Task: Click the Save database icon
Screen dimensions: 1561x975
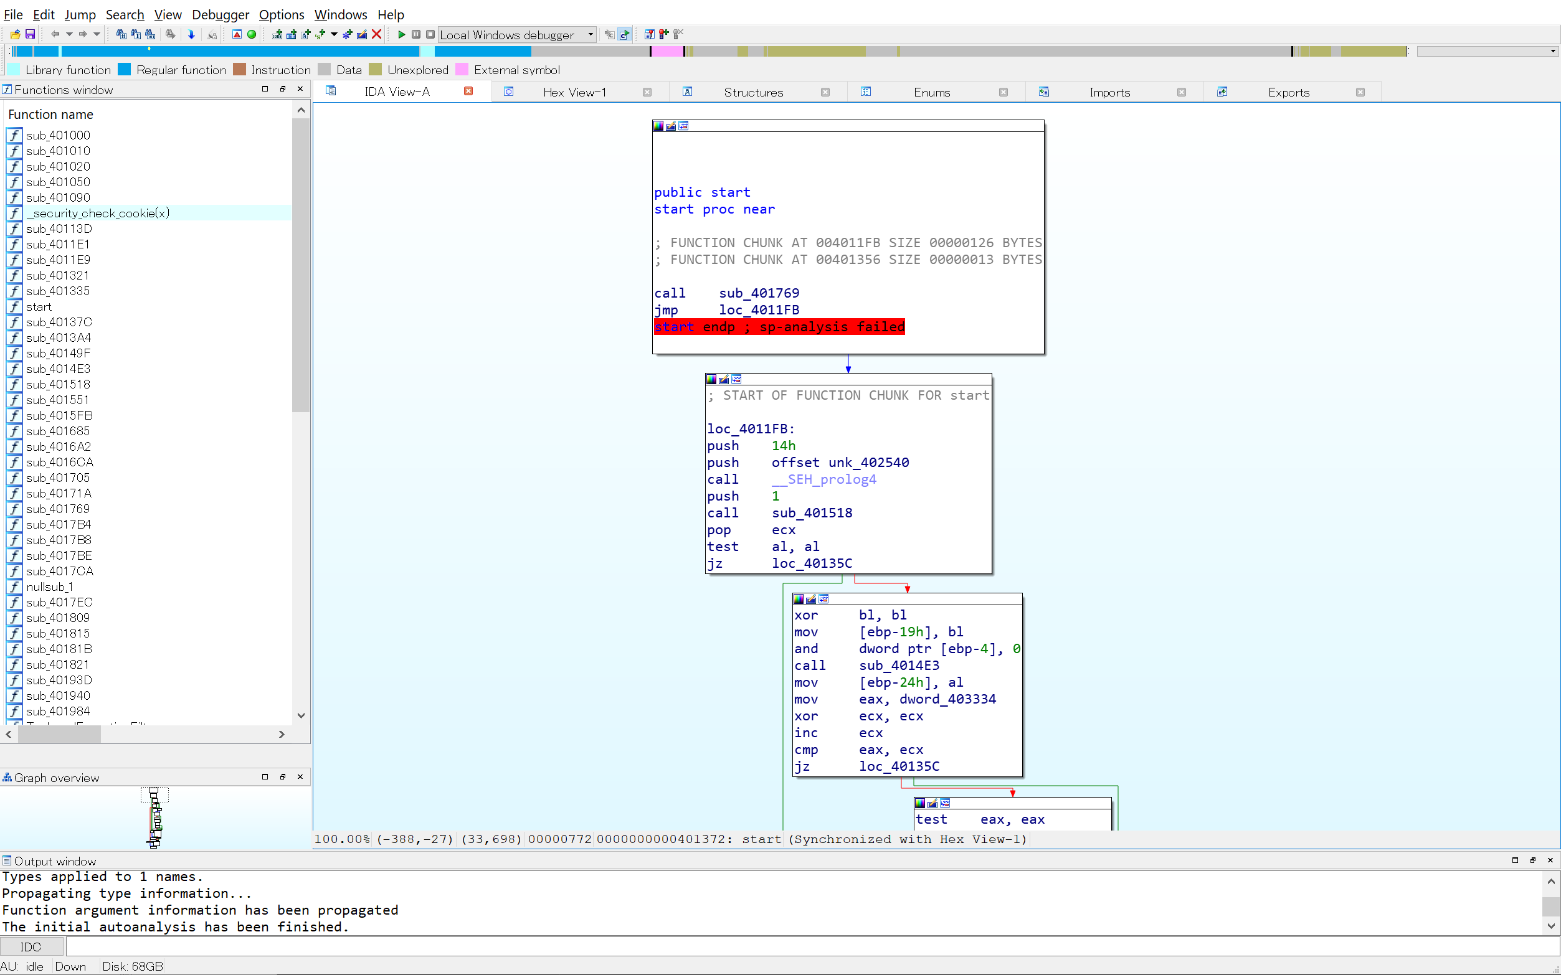Action: tap(30, 35)
